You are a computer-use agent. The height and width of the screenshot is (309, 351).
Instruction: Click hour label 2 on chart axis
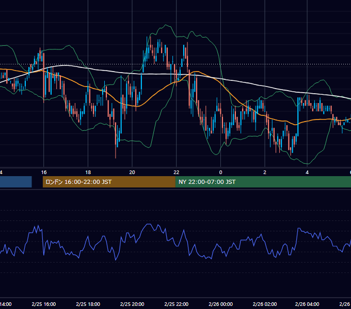pos(265,173)
